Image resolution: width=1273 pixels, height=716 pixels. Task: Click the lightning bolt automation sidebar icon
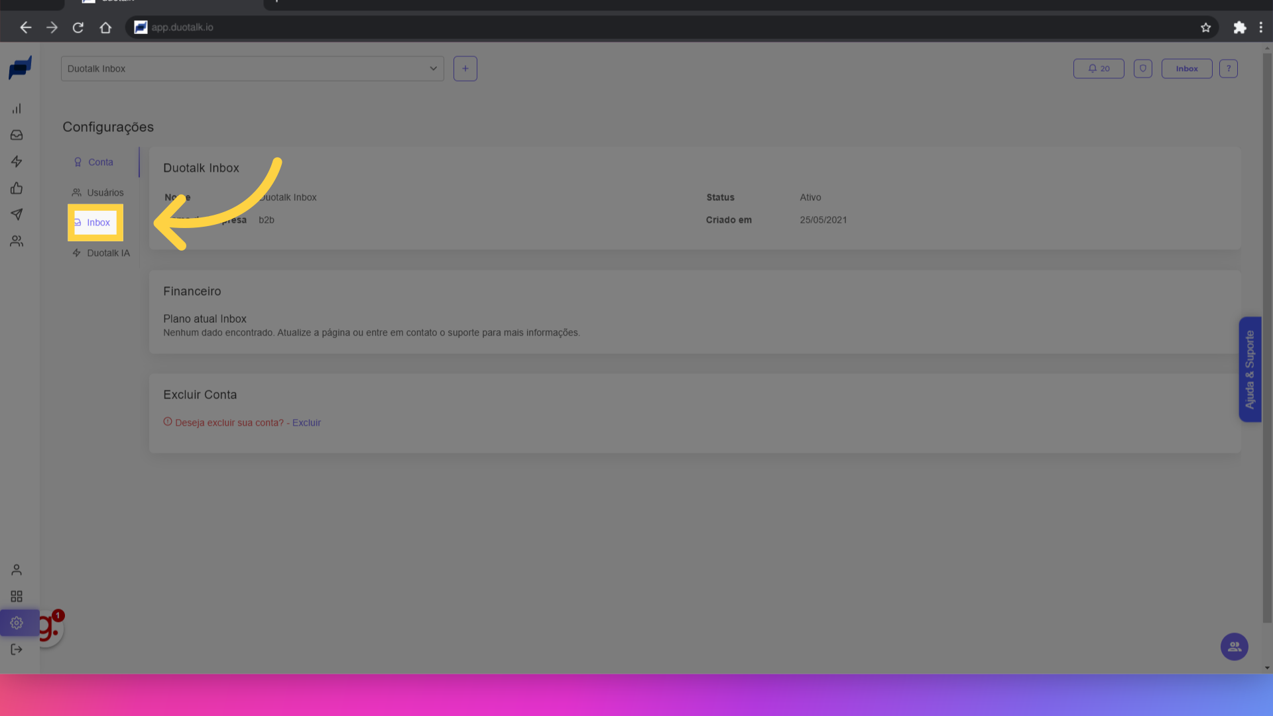point(17,162)
